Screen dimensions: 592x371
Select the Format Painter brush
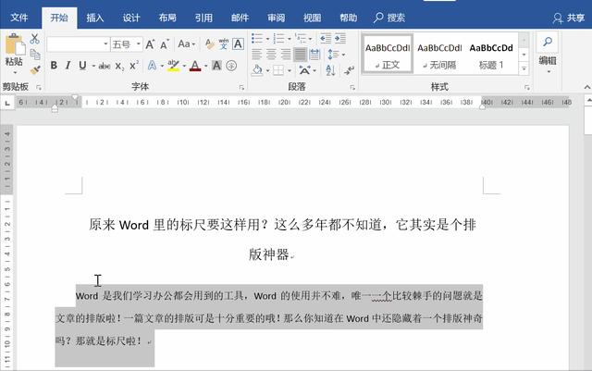click(35, 70)
